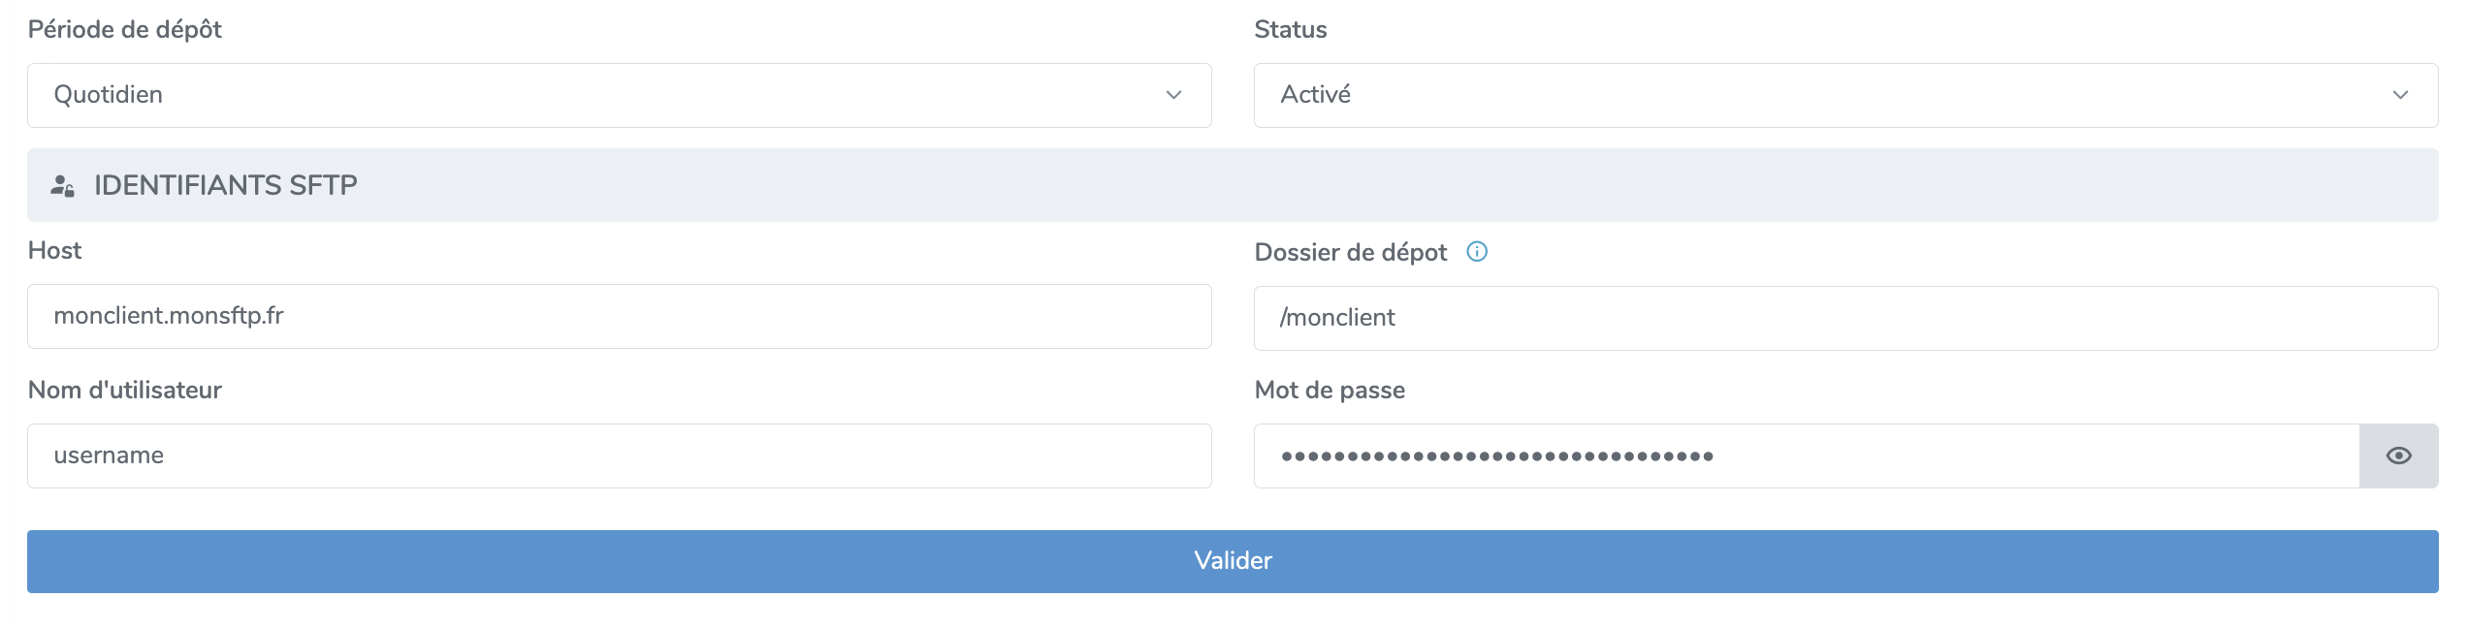This screenshot has height=628, width=2469.
Task: Click the user-lock icon in SFTP header
Action: tap(63, 185)
